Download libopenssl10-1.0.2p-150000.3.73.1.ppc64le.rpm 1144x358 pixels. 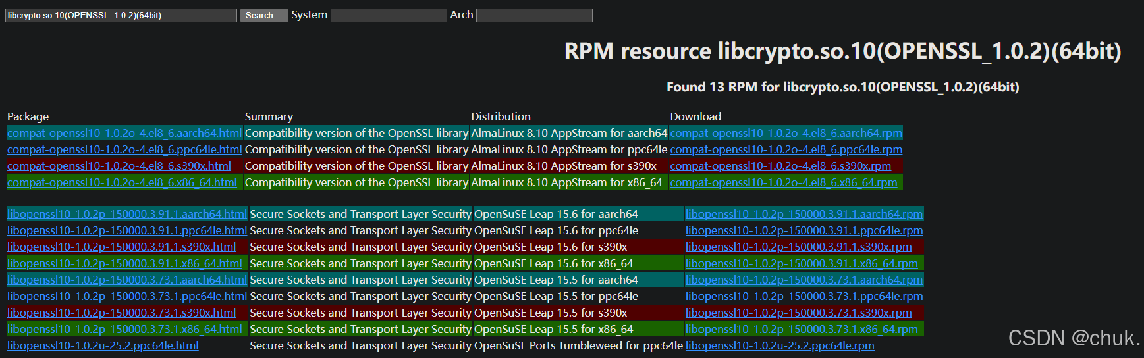point(804,296)
